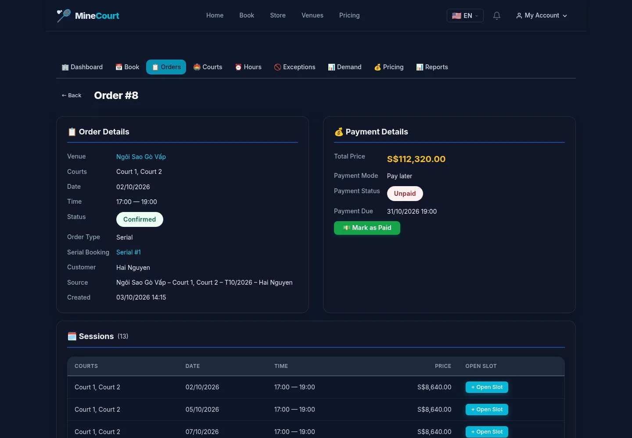Open slot for the 07/10/2026 session
Screen dimensions: 632x438
pos(487,432)
